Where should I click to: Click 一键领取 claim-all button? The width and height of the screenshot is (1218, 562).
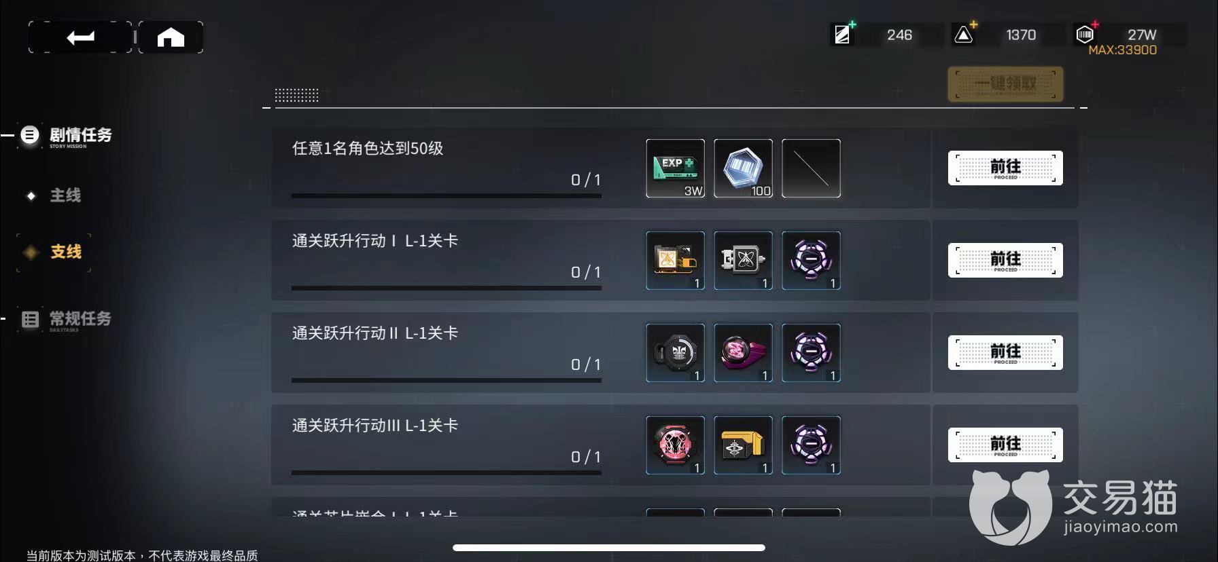[1005, 84]
